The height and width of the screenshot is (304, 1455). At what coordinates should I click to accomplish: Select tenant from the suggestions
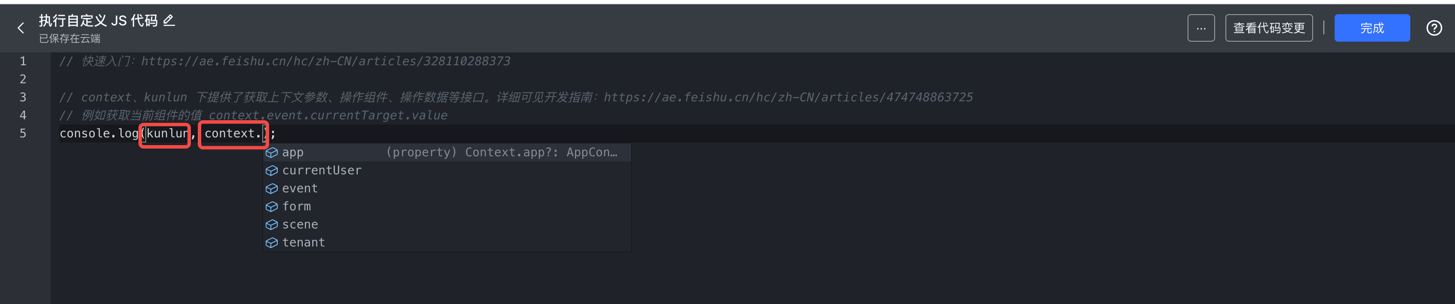[x=447, y=243]
